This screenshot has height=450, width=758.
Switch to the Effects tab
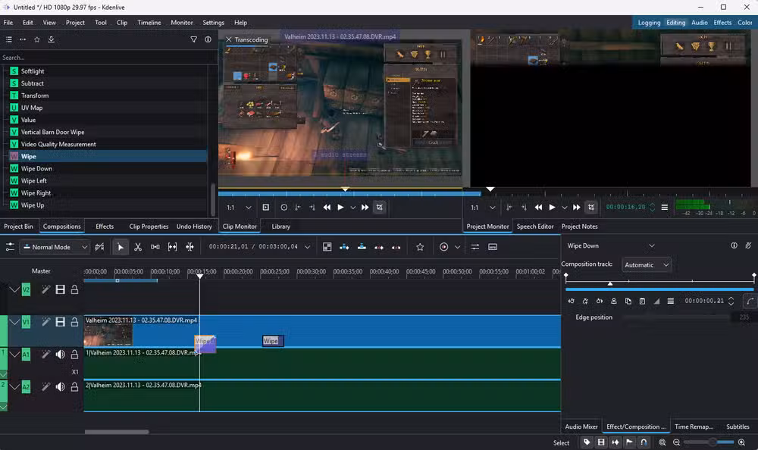105,227
